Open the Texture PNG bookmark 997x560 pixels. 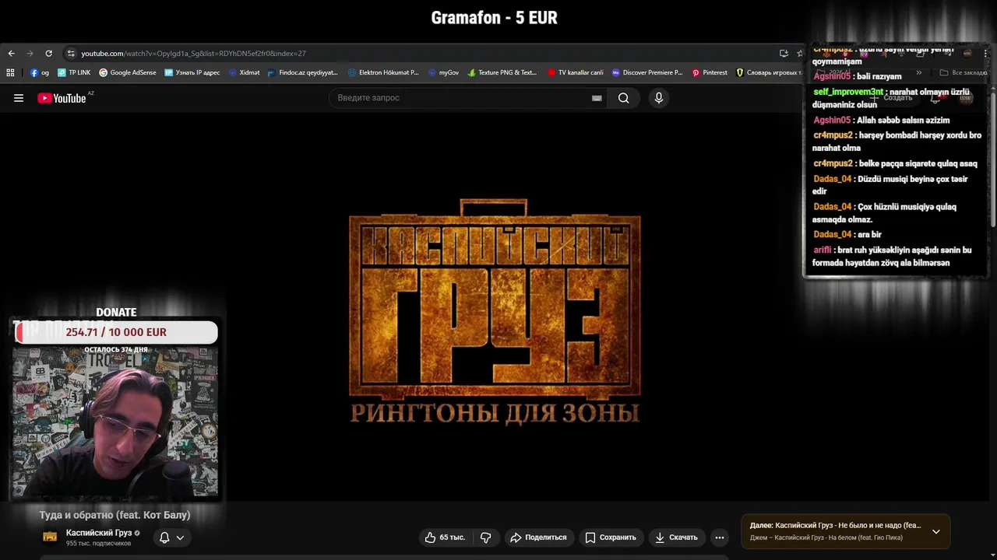(x=502, y=72)
